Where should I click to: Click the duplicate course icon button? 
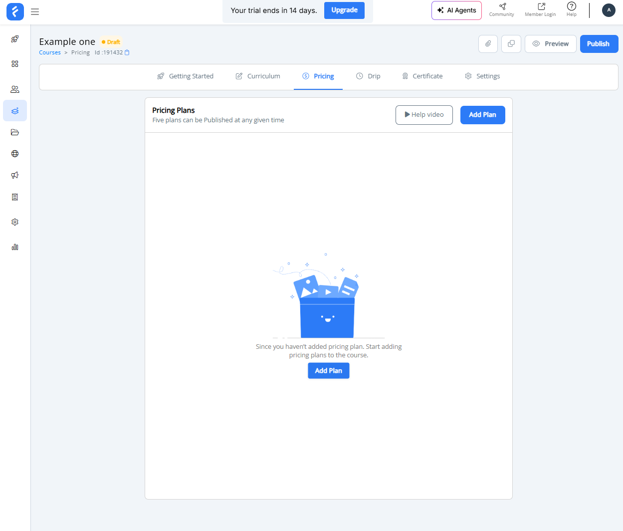pos(511,44)
